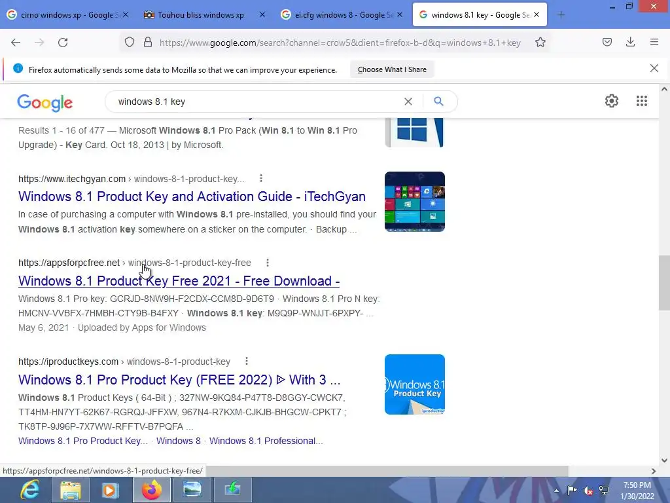Open more options for appsforpcfree result
The height and width of the screenshot is (503, 670).
click(x=268, y=263)
